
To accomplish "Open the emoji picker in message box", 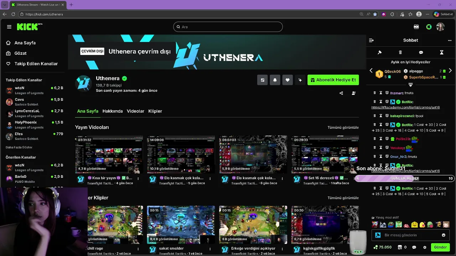I will 444,235.
